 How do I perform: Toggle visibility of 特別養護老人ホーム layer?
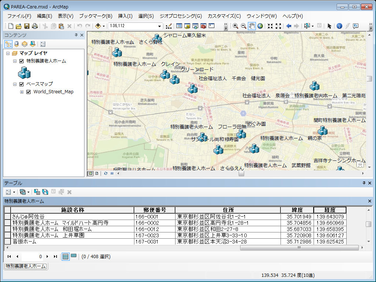point(21,61)
